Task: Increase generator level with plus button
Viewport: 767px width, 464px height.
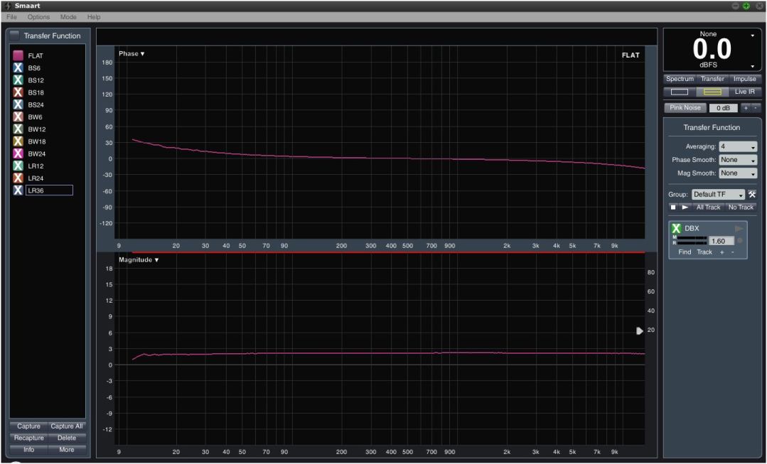Action: click(746, 108)
